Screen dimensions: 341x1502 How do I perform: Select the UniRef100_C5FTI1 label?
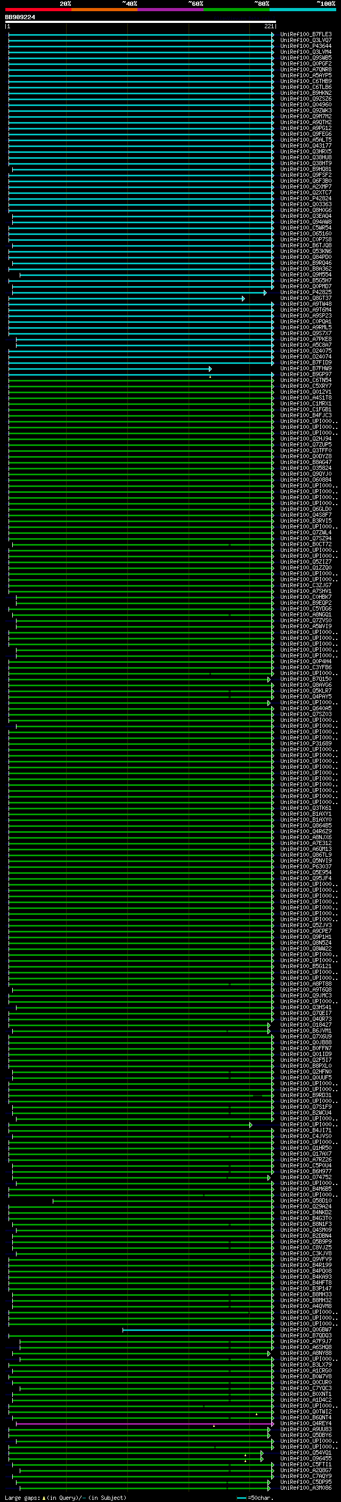click(x=306, y=1464)
